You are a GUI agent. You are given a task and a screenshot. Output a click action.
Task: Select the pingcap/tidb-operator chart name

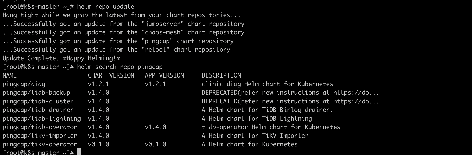pos(40,127)
